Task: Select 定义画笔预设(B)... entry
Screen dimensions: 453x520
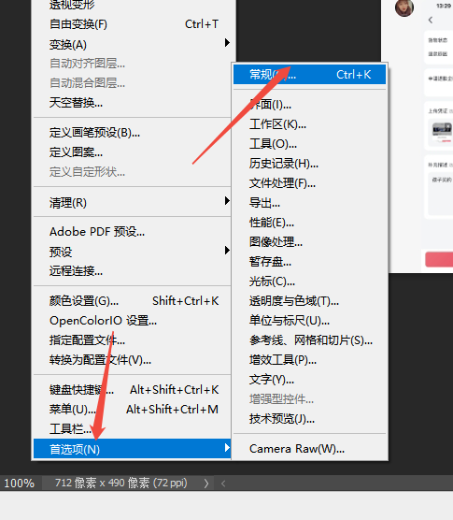Action: pos(132,133)
